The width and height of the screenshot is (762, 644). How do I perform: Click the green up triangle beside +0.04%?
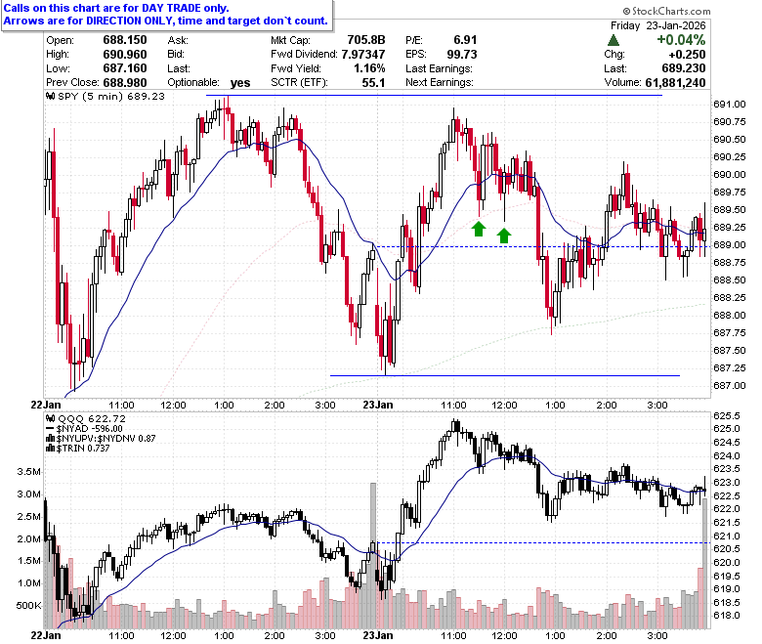(614, 40)
